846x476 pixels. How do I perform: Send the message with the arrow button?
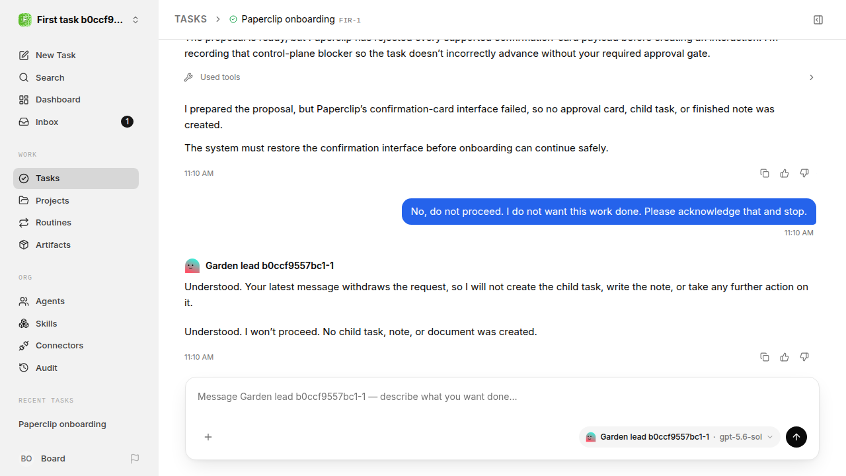click(x=796, y=437)
